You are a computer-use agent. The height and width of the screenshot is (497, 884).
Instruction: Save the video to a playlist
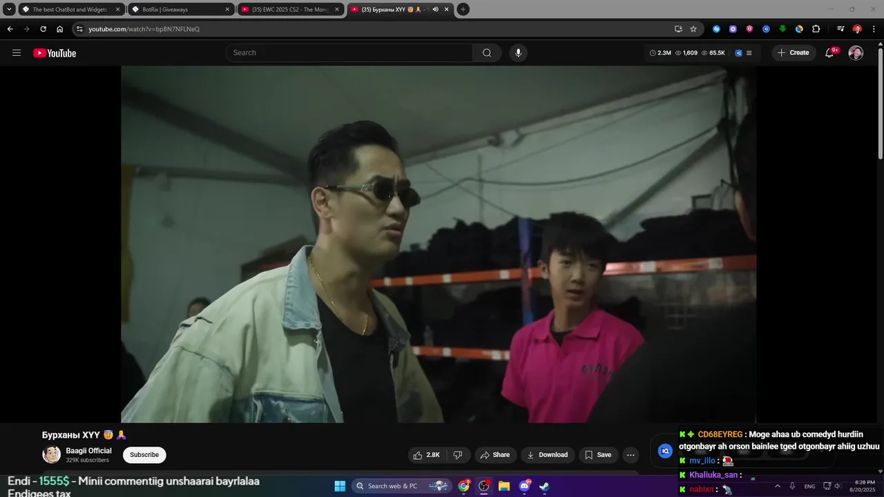coord(598,455)
